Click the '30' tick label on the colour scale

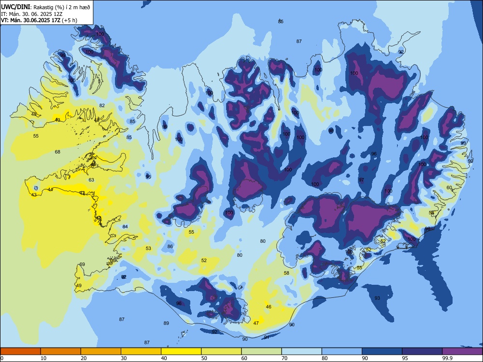(124, 358)
